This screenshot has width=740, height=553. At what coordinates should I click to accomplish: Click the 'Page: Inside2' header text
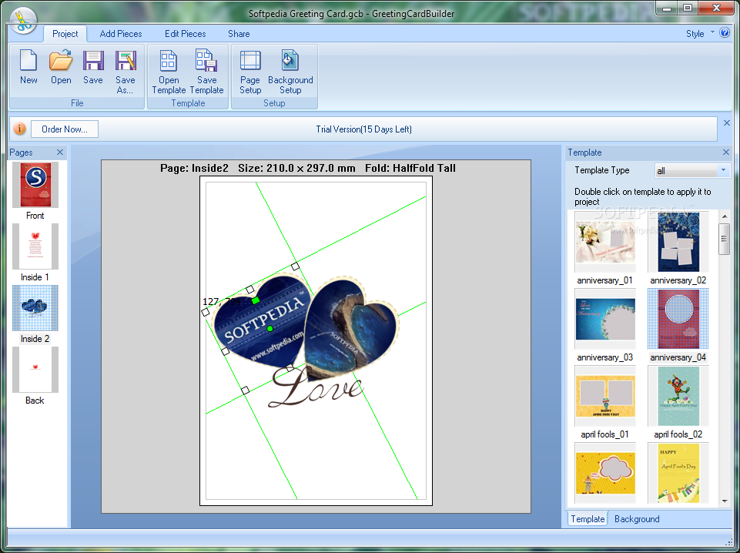pyautogui.click(x=195, y=168)
